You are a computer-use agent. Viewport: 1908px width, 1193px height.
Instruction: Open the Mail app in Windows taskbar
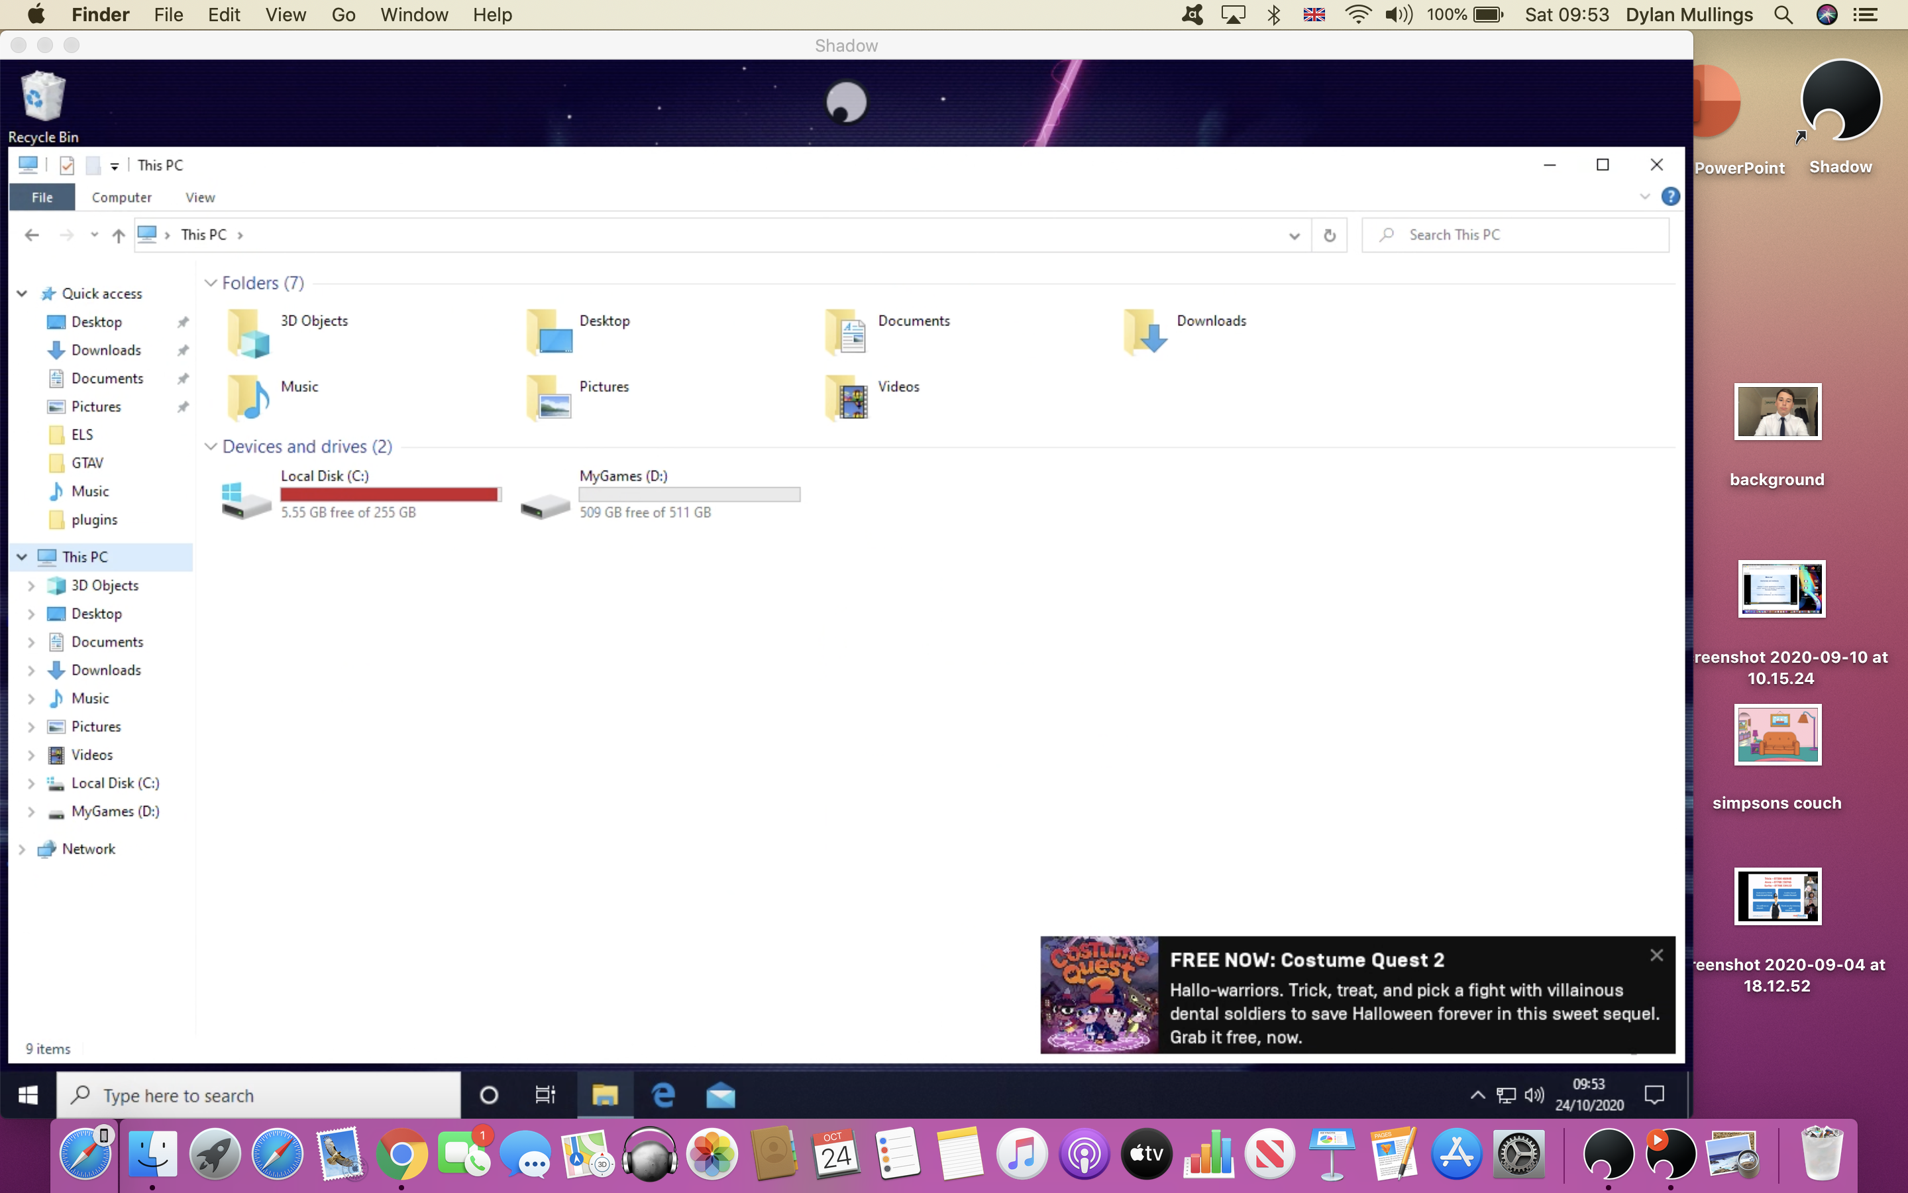(x=721, y=1095)
